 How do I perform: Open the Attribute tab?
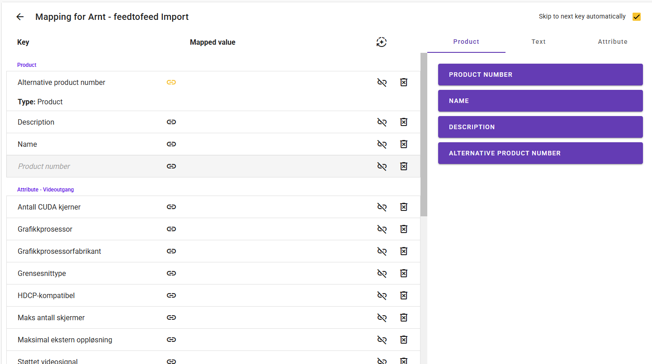pyautogui.click(x=613, y=42)
